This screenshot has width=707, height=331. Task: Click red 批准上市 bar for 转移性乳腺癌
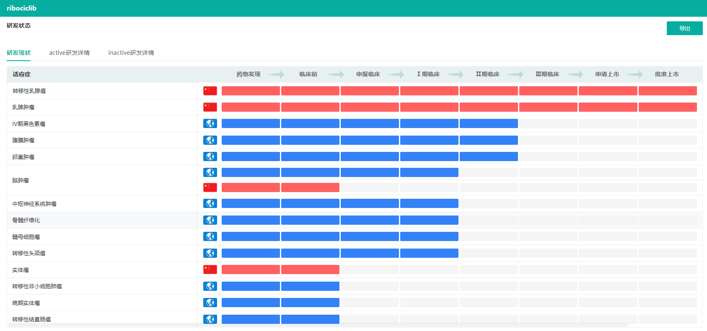[x=667, y=91]
